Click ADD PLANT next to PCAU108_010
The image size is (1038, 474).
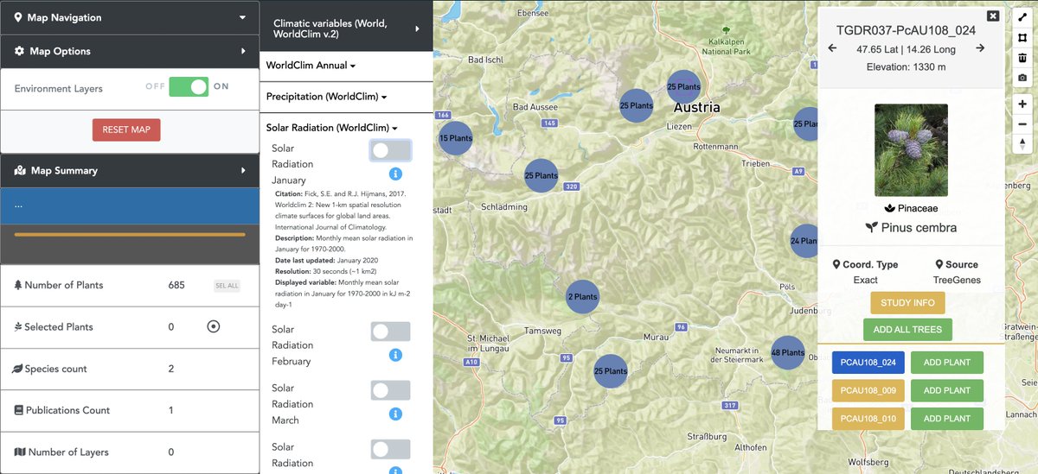click(x=947, y=418)
